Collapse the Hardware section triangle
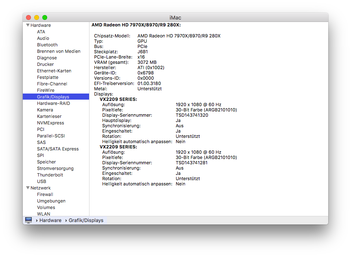This screenshot has height=257, width=351. [x=28, y=25]
